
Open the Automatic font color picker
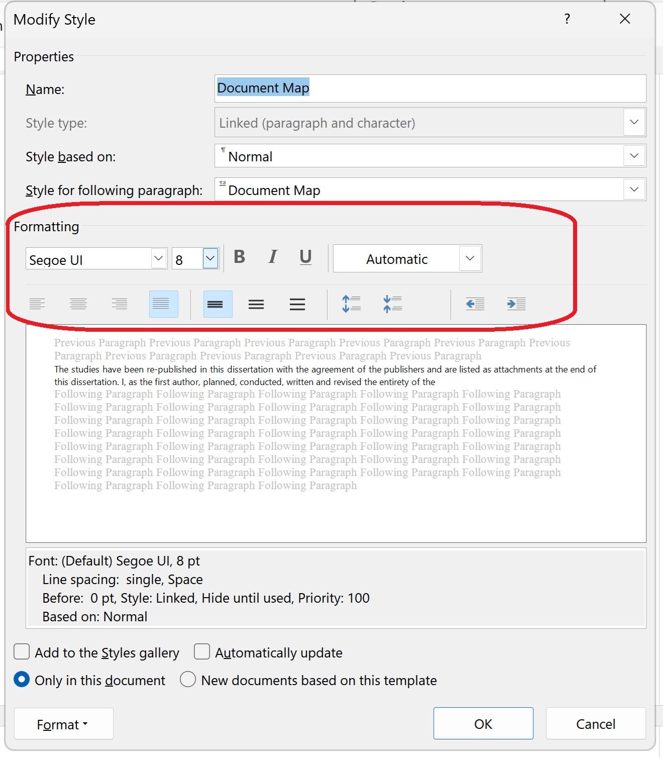click(x=470, y=259)
